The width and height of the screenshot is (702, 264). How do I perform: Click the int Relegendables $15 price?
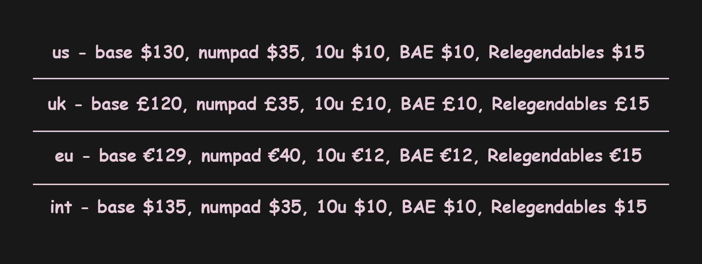click(x=631, y=207)
